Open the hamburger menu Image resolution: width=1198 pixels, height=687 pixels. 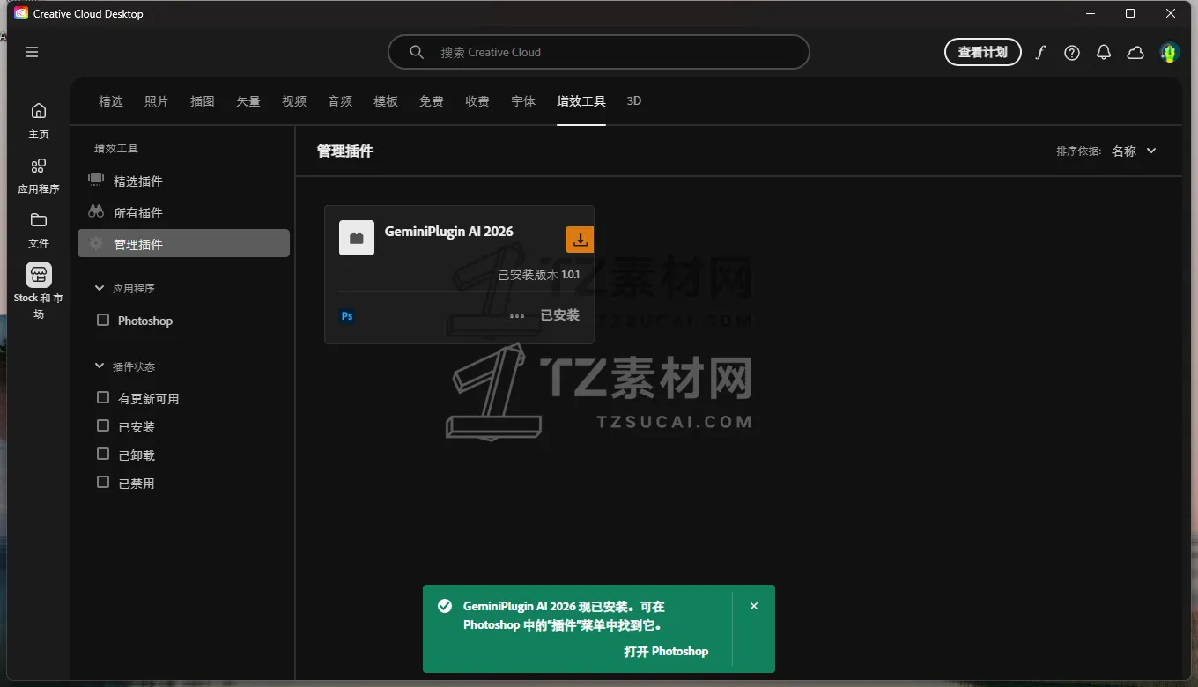pyautogui.click(x=32, y=52)
